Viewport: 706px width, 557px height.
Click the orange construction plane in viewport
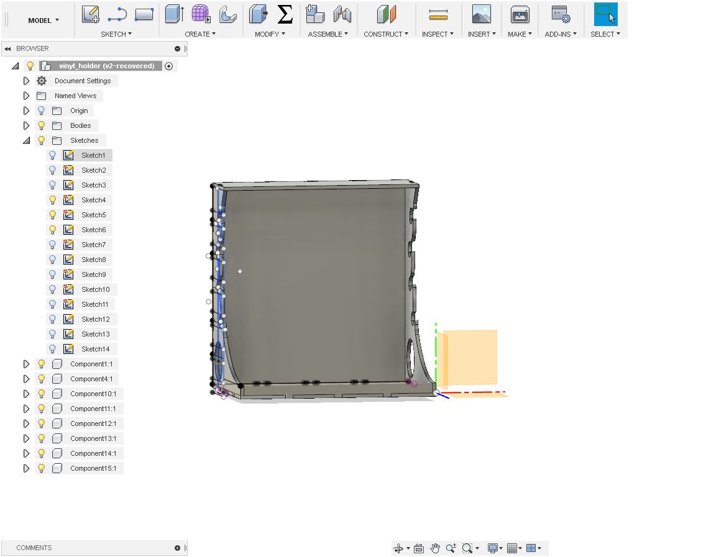[x=471, y=356]
